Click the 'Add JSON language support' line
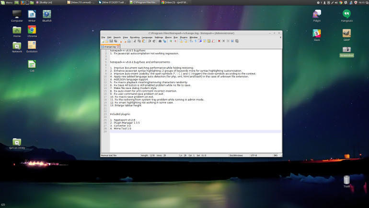The height and width of the screenshot is (208, 369). point(129,79)
